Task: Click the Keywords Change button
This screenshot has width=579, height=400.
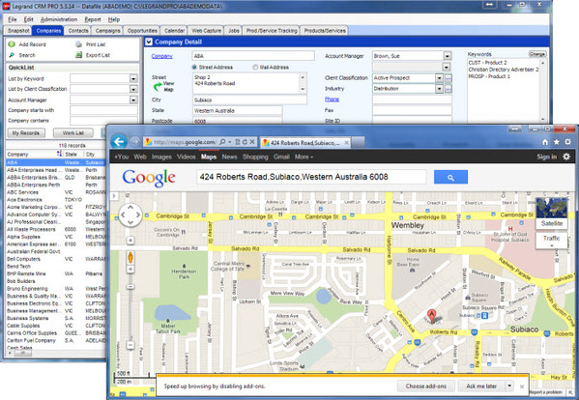Action: click(537, 54)
